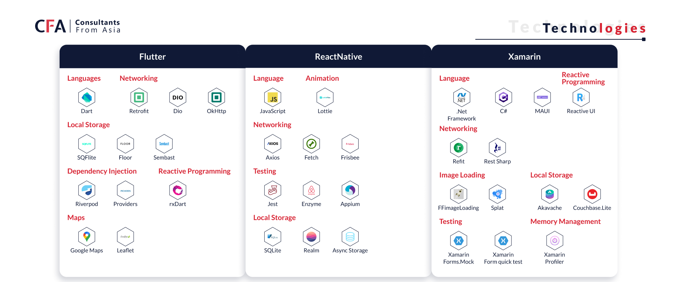The image size is (681, 282).
Task: Click the Realm storage icon
Action: pos(311,237)
